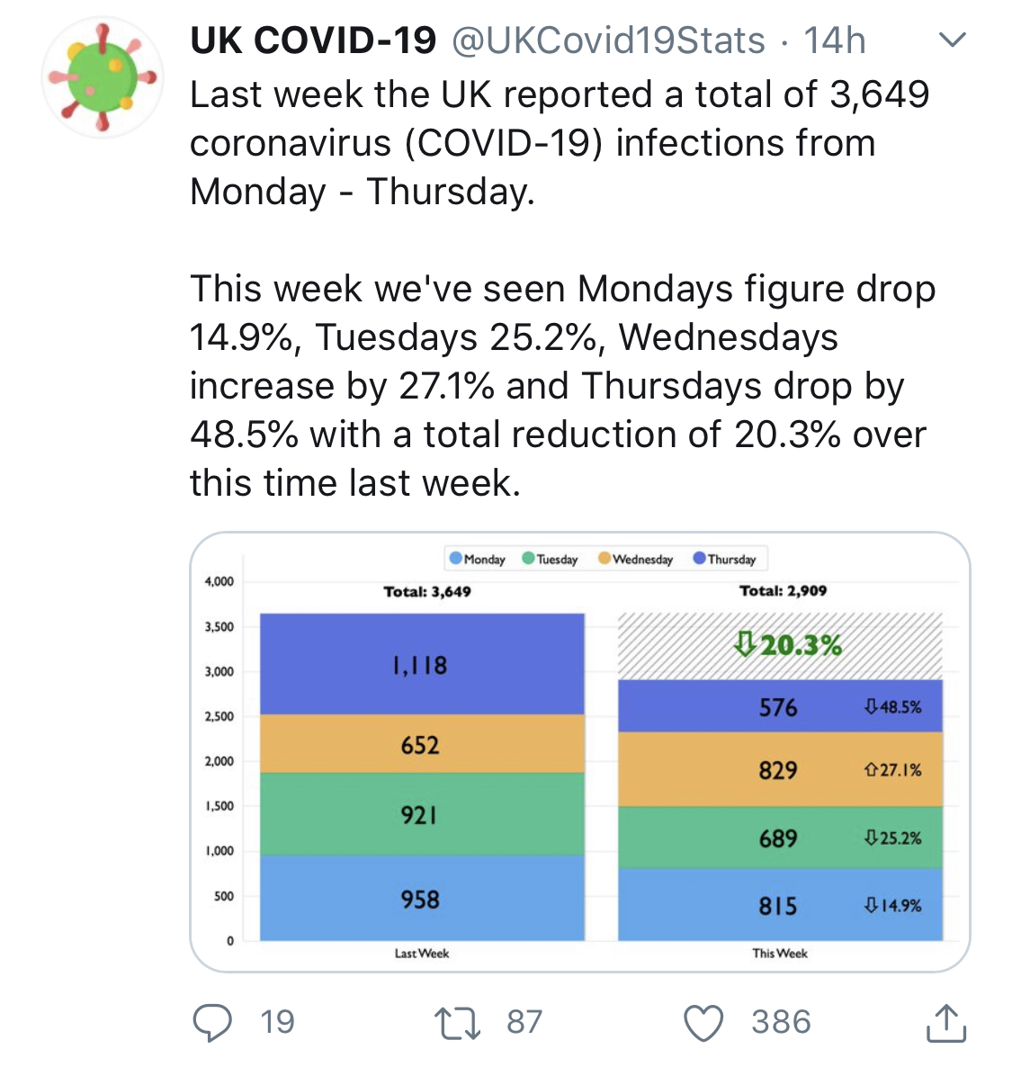Image resolution: width=1012 pixels, height=1067 pixels.
Task: Tap the 19 replies count
Action: coord(277,1023)
